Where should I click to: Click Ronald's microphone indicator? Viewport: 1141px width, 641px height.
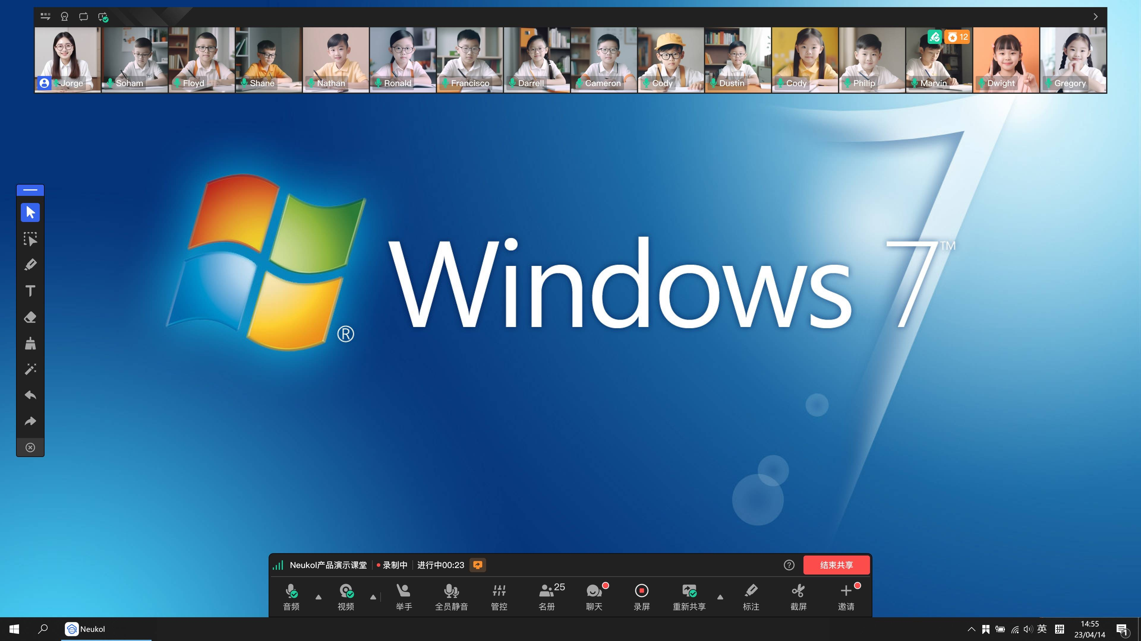click(378, 83)
